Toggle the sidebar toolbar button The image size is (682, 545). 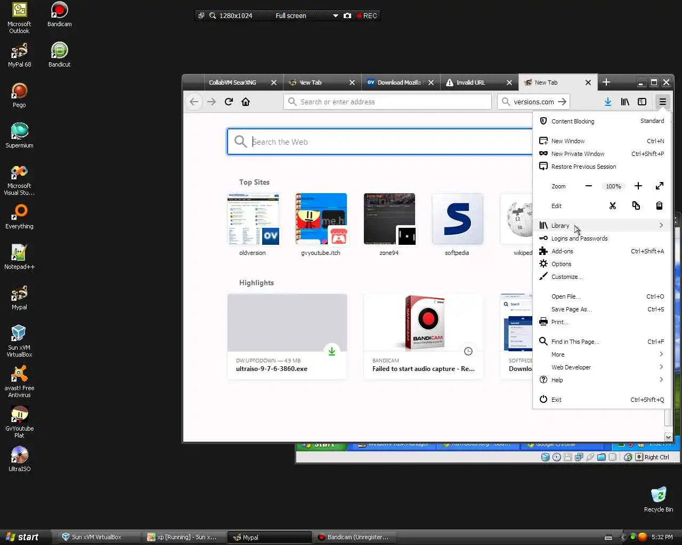[x=642, y=102]
